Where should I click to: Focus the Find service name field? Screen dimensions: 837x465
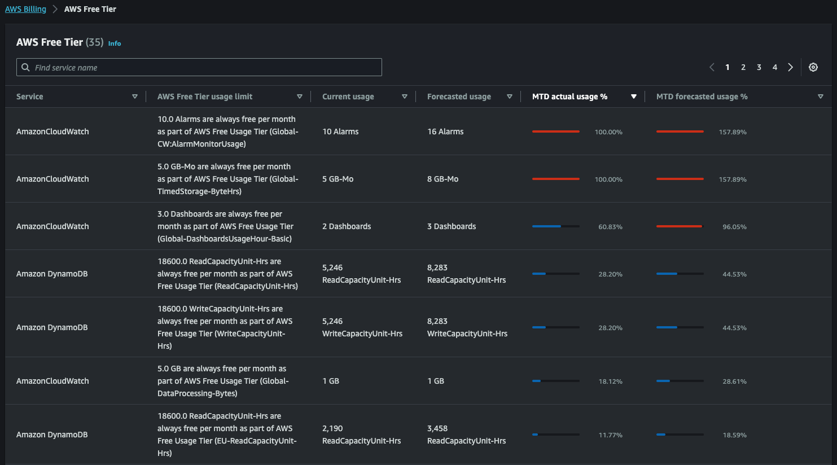click(x=199, y=67)
